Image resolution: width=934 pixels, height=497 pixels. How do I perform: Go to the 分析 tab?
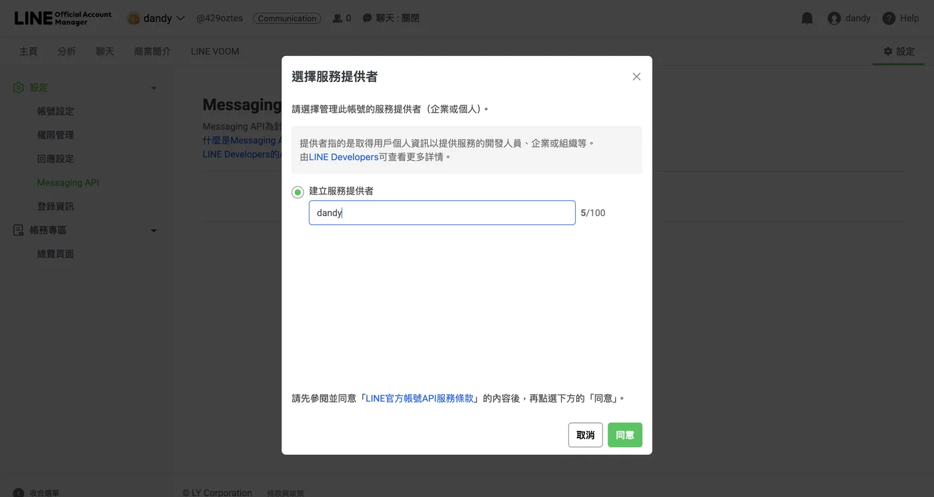67,51
